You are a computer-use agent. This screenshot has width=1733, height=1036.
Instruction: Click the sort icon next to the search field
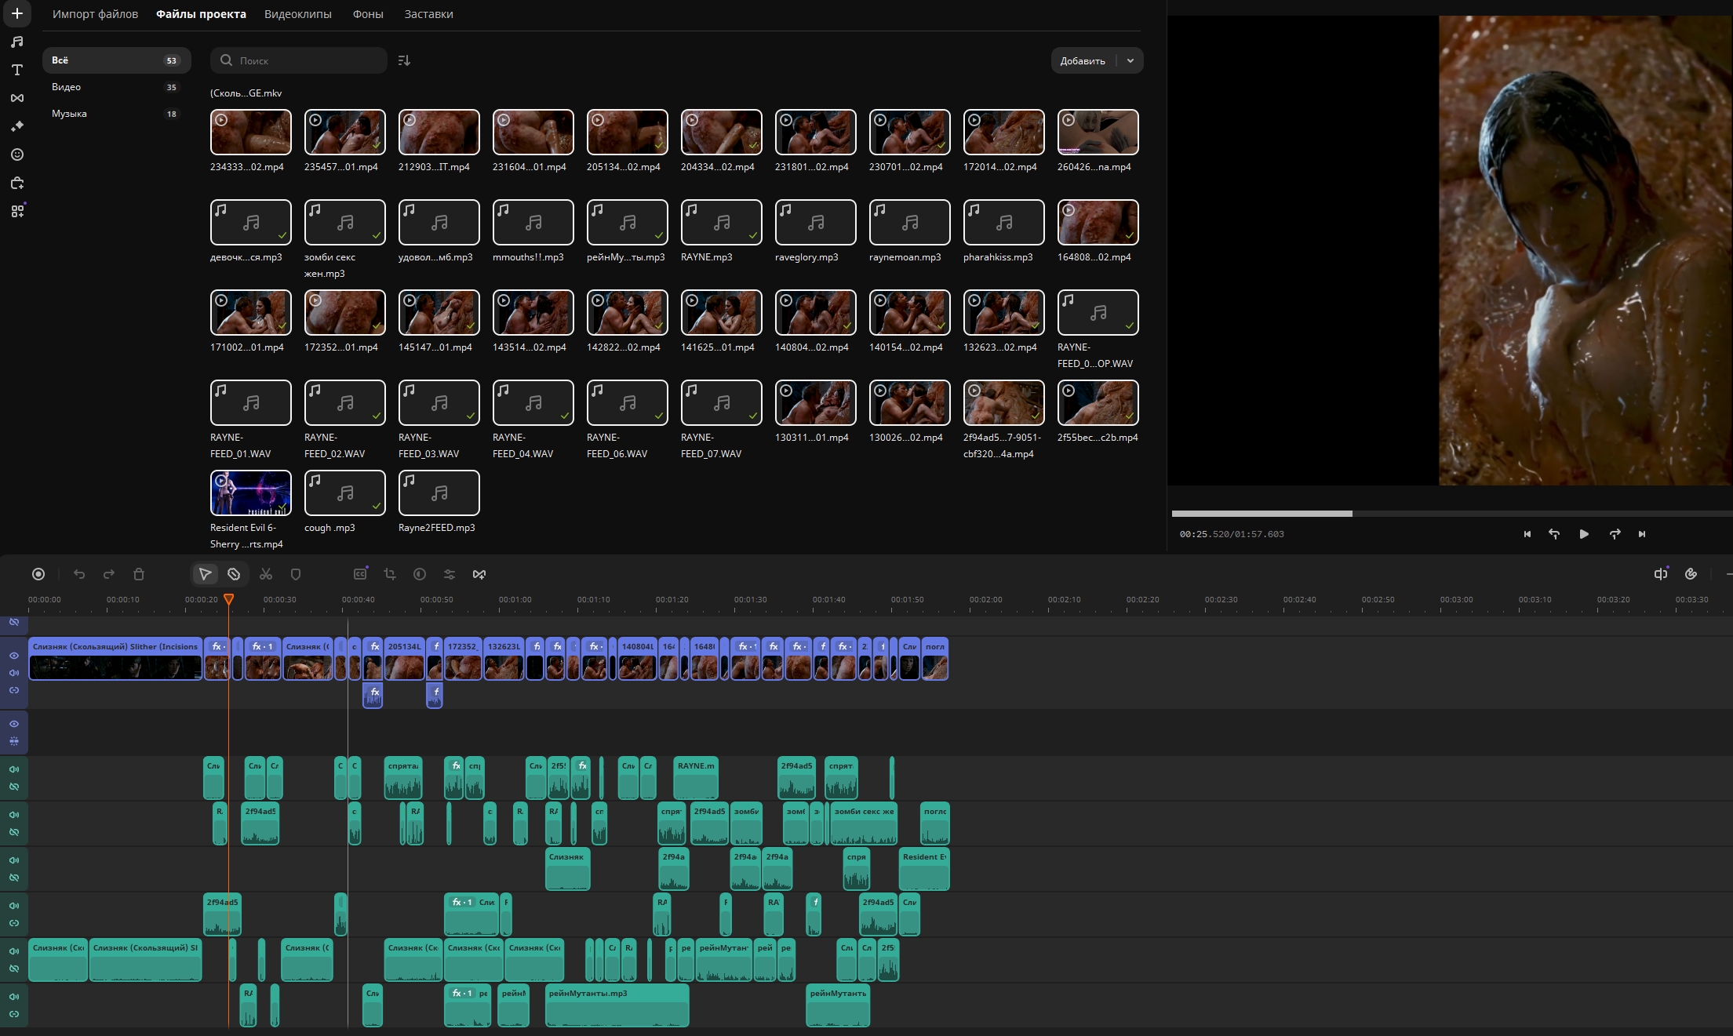pyautogui.click(x=404, y=60)
